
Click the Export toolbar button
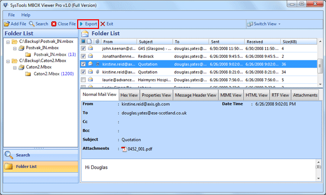[x=88, y=24]
